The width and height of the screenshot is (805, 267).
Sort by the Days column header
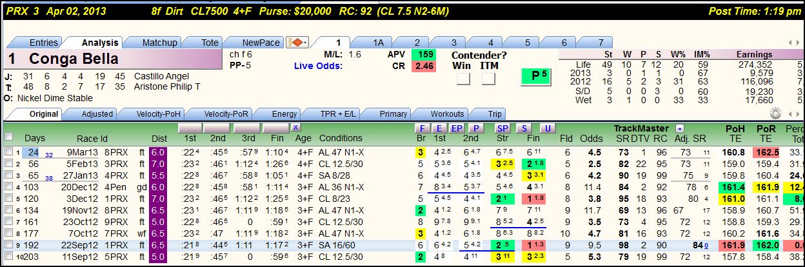point(35,138)
